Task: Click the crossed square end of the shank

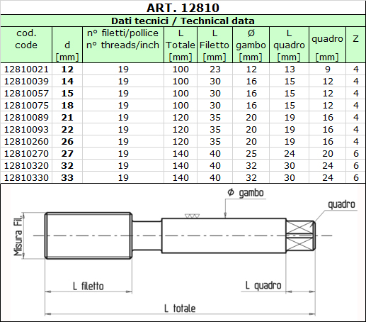Action: (300, 235)
